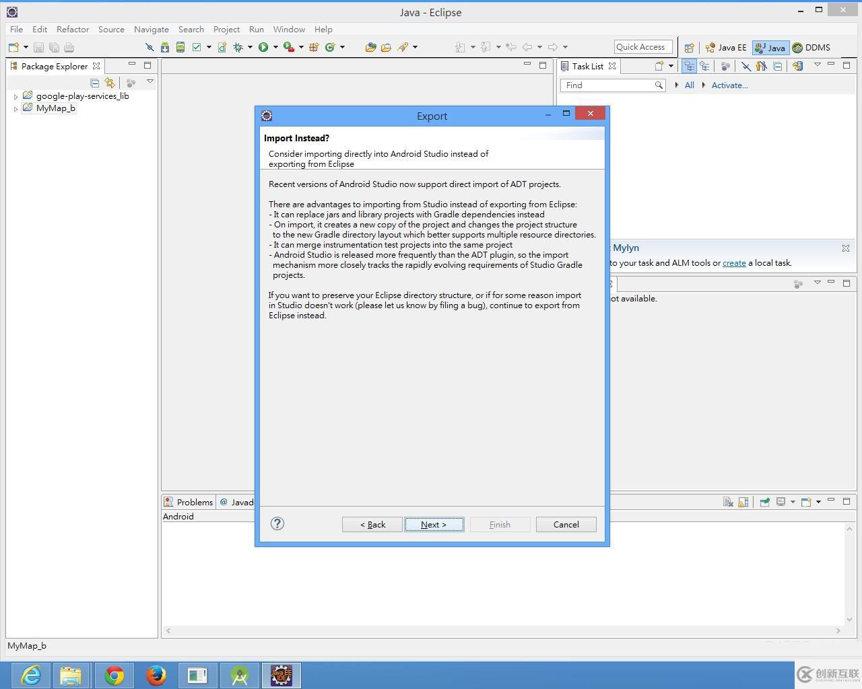Toggle Hide Completed Tasks in Task List
The width and height of the screenshot is (862, 689).
745,66
